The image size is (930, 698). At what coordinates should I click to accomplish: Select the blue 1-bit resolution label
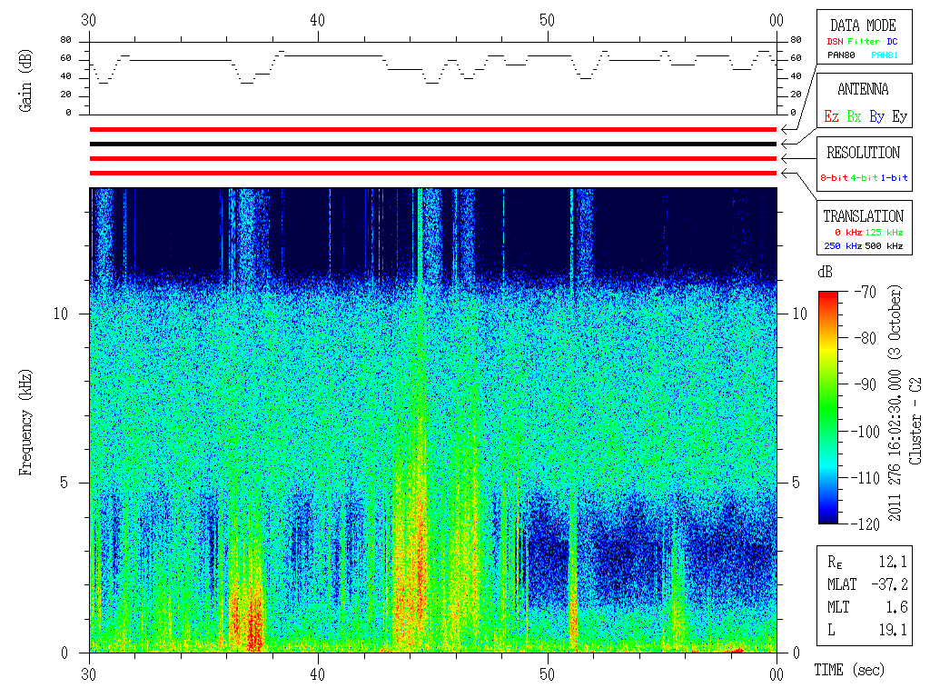point(894,177)
